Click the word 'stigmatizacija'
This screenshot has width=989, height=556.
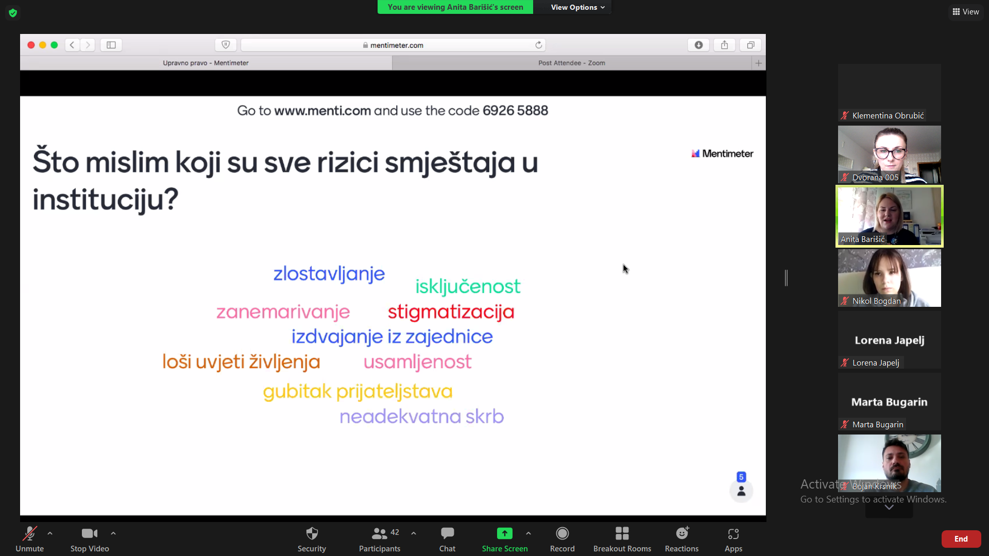[451, 312]
